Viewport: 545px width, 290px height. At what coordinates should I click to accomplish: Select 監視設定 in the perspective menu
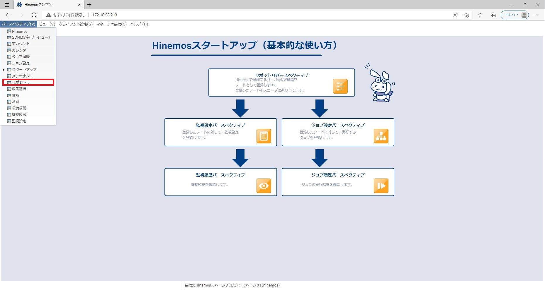tap(28, 121)
